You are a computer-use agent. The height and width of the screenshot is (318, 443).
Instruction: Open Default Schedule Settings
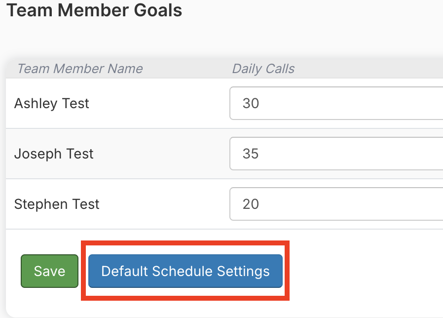pyautogui.click(x=185, y=271)
